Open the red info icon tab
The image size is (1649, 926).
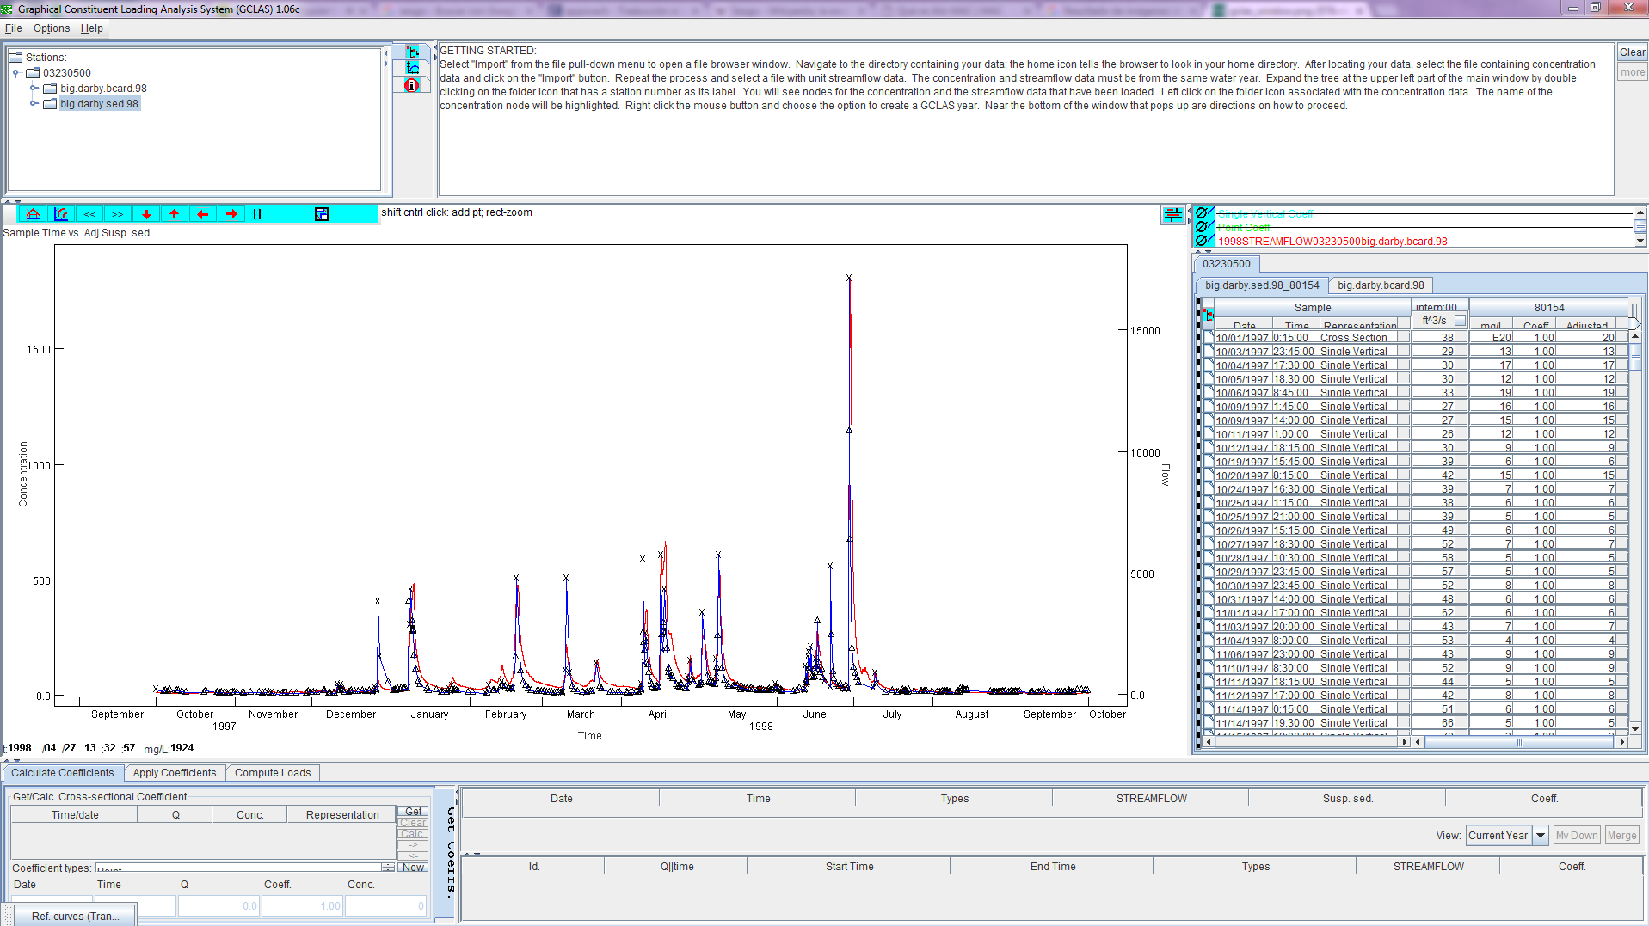(412, 85)
